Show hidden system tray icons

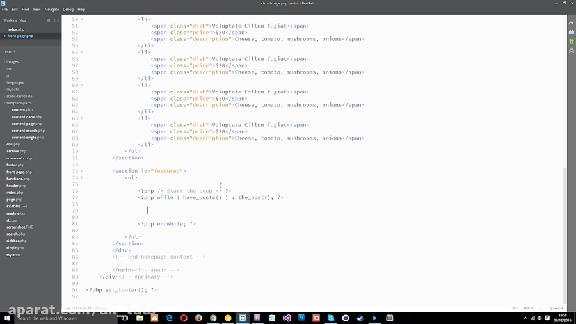pos(525,318)
